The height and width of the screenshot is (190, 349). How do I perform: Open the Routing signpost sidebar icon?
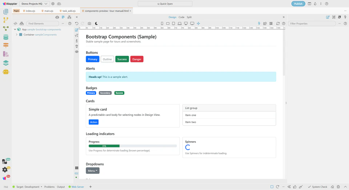6,45
